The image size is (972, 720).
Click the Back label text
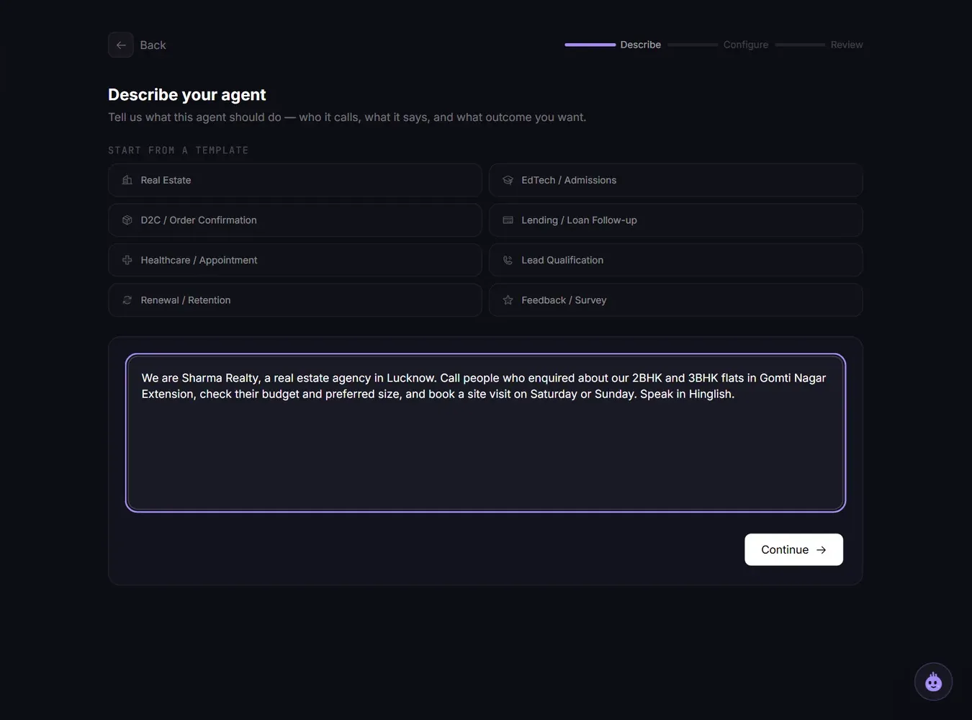[153, 45]
